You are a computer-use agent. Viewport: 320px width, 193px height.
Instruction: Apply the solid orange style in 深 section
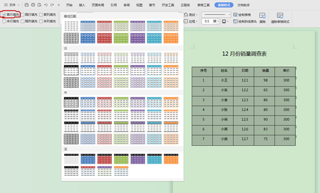(171, 159)
